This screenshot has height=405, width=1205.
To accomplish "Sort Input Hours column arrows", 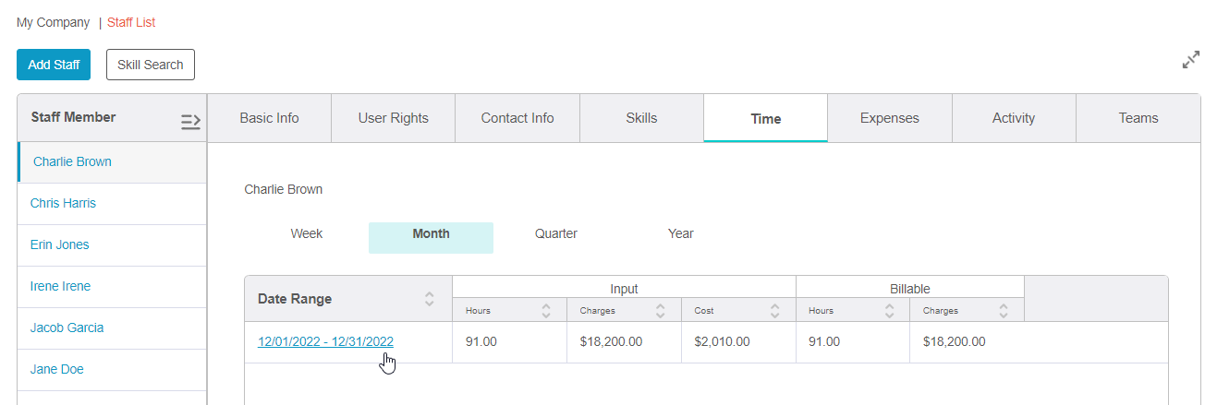I will (x=546, y=311).
